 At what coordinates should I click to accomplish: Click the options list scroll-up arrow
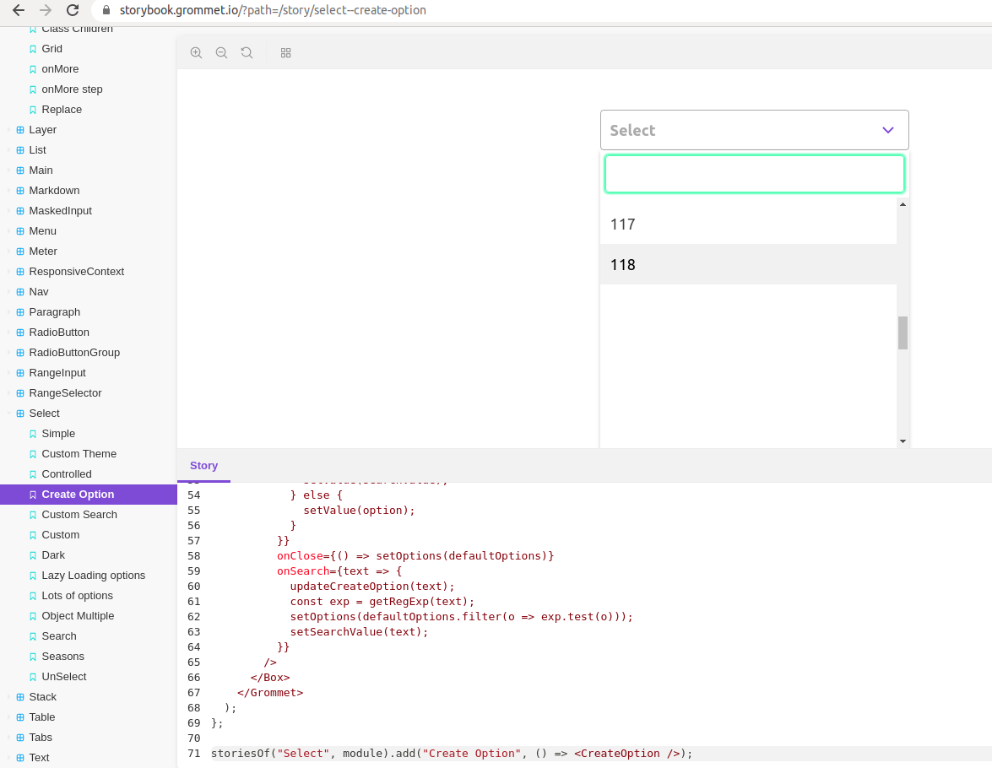pos(903,204)
